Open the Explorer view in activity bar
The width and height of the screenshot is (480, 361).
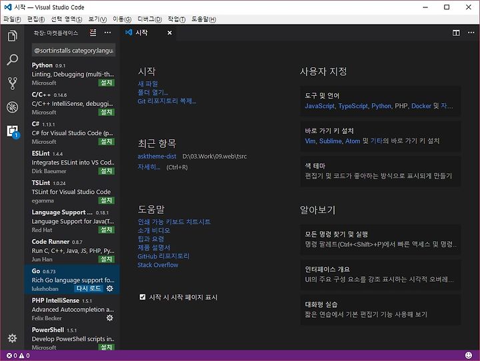tap(12, 36)
